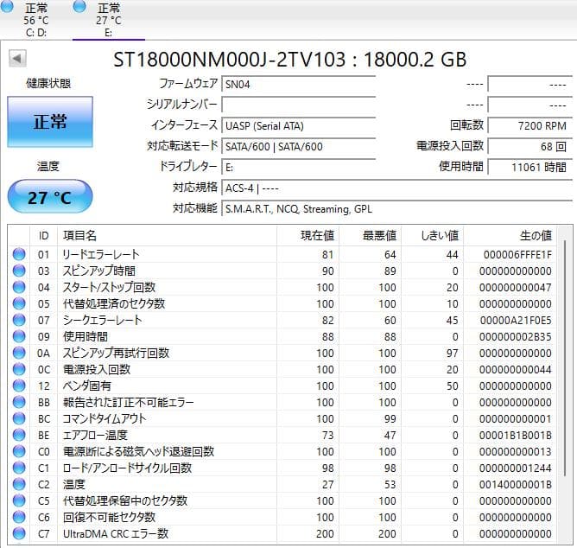Click status icon of row ID 09

[x=19, y=336]
